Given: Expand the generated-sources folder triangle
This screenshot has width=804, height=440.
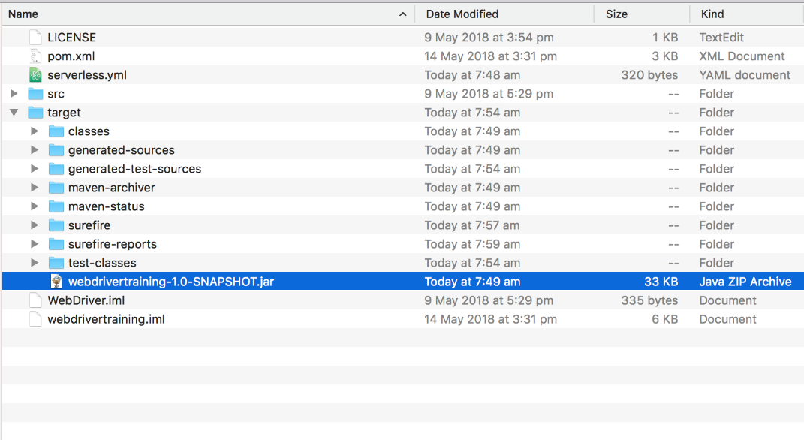Looking at the screenshot, I should pos(35,150).
